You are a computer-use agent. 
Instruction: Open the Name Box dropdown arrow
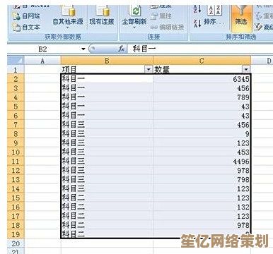click(x=83, y=49)
